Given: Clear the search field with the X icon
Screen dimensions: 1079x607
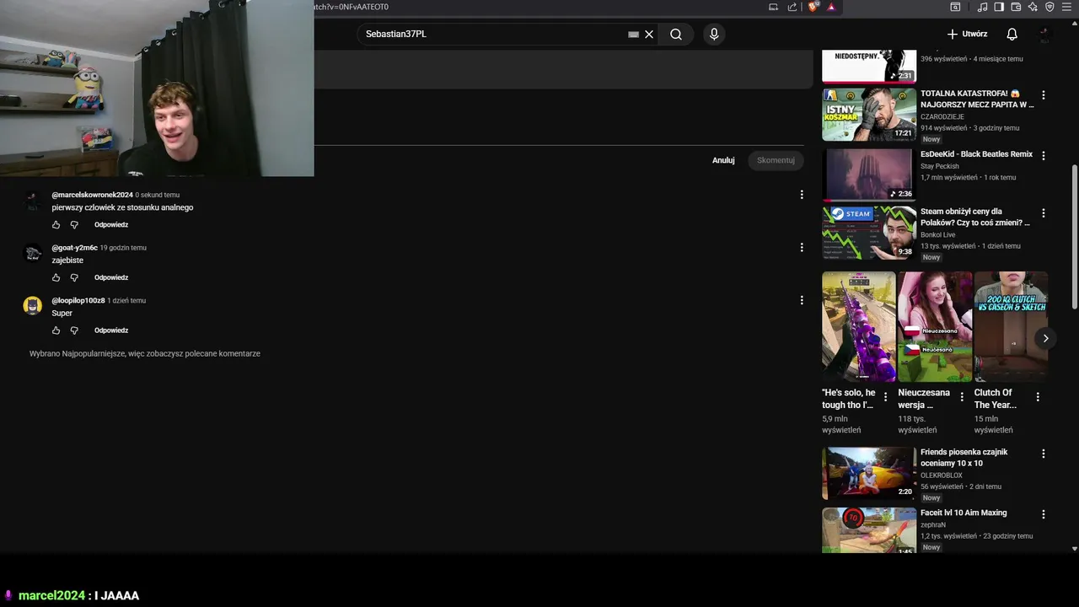Looking at the screenshot, I should tap(649, 35).
